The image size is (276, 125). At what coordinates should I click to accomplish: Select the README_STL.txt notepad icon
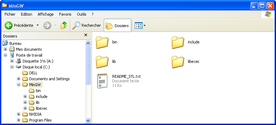102,81
